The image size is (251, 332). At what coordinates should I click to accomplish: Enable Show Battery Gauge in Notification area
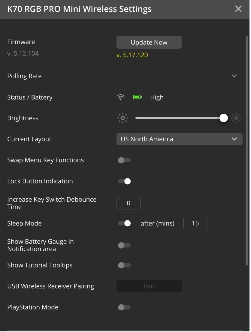coord(124,246)
